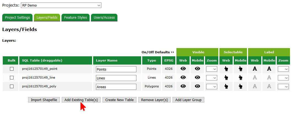This screenshot has width=293, height=114.
Task: Open the Users/Access tab
Action: click(104, 18)
